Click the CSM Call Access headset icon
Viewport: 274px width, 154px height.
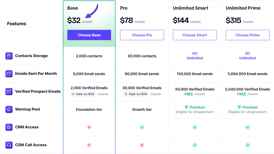9,145
